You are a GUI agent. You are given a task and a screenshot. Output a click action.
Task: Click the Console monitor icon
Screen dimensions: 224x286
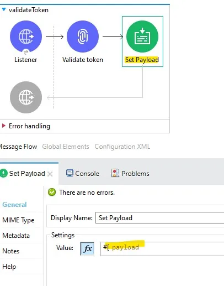(70, 173)
